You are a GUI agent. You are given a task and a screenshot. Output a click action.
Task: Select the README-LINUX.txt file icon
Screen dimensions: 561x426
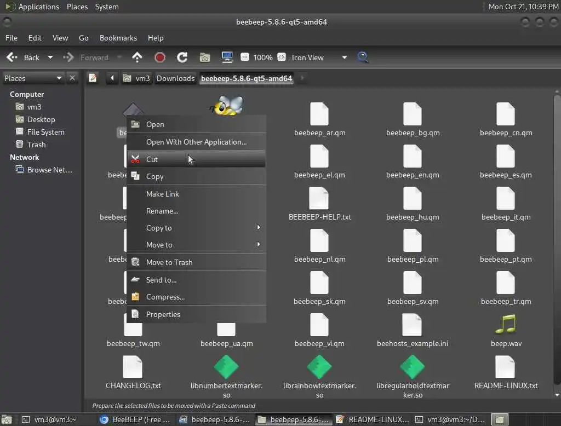[506, 367]
